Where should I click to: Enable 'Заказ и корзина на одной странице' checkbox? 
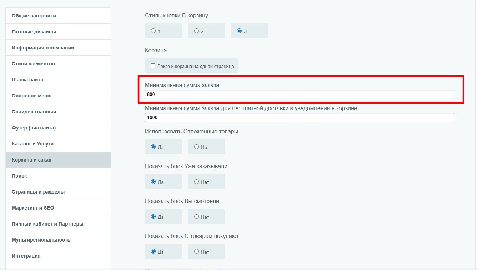(153, 66)
